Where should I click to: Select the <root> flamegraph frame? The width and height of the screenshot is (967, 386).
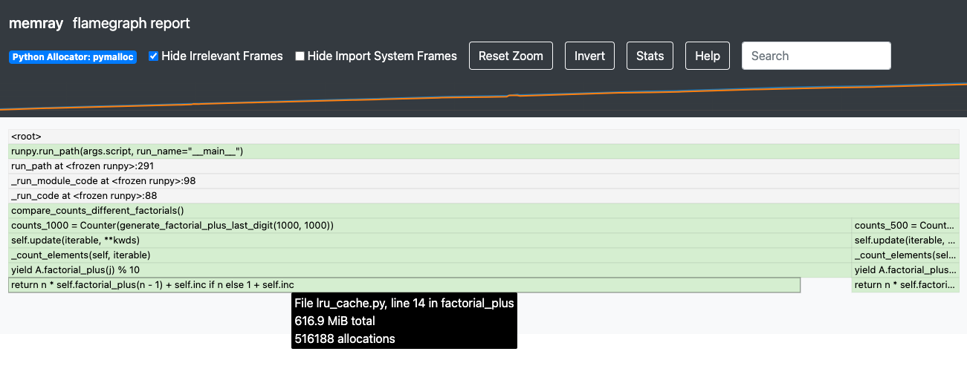tap(483, 137)
